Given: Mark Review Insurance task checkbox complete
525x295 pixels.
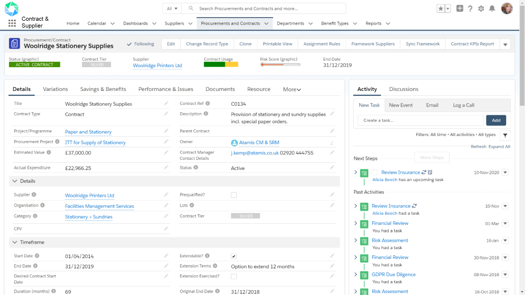Looking at the screenshot, I should click(x=375, y=172).
